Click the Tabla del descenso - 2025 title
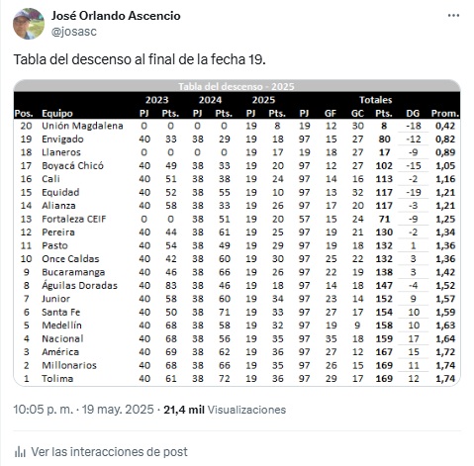474x466 pixels. click(237, 86)
